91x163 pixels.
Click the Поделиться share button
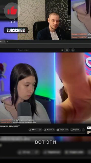pyautogui.click(x=49, y=130)
